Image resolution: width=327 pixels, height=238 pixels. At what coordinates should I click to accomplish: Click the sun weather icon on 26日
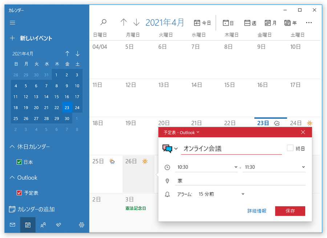click(x=145, y=161)
